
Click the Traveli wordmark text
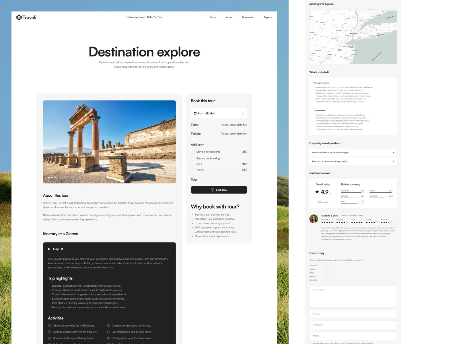coord(30,17)
